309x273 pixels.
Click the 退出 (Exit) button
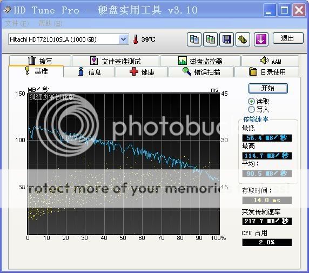click(288, 38)
